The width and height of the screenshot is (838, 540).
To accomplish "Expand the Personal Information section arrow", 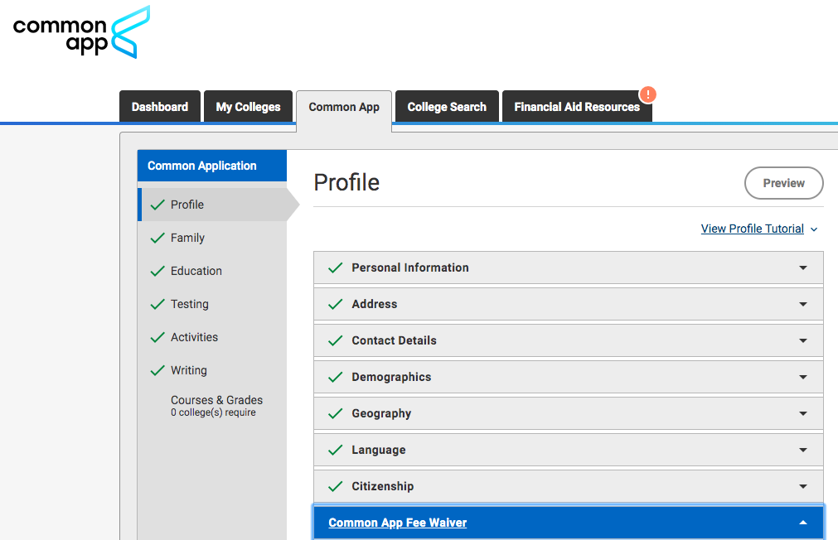I will tap(802, 268).
